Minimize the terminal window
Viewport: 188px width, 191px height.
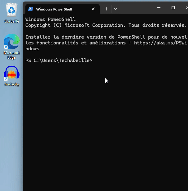click(x=159, y=8)
